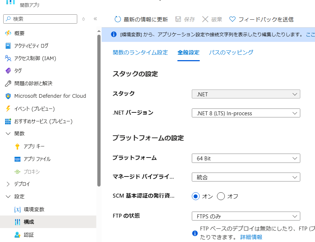Click 最新の情報に更新 button text
Image resolution: width=315 pixels, height=242 pixels.
(146, 19)
